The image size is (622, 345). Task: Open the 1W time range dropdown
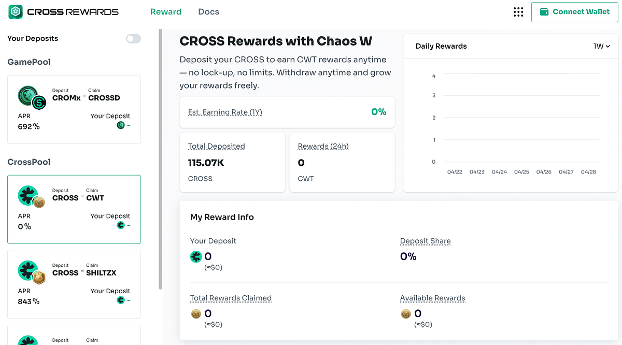point(602,46)
